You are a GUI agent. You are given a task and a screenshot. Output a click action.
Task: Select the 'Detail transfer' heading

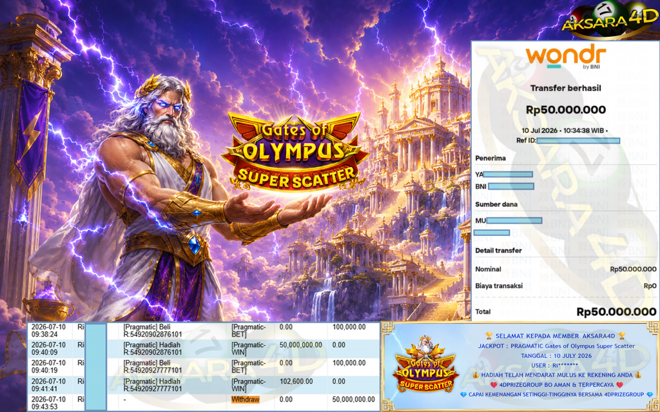(x=498, y=250)
